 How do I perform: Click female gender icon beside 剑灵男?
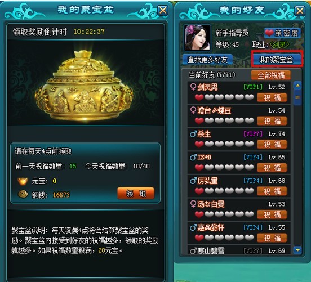coord(193,87)
